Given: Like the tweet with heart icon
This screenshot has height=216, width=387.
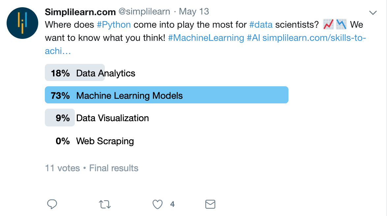Looking at the screenshot, I should point(158,204).
